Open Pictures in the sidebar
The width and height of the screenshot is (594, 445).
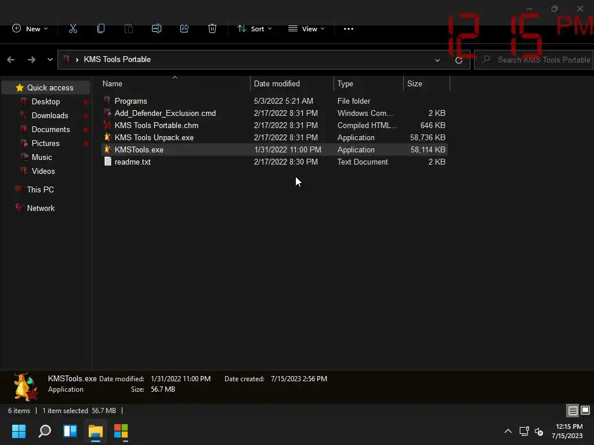click(45, 143)
